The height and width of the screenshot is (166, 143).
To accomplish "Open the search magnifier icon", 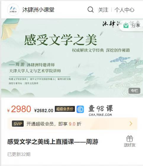I will point(91,10).
